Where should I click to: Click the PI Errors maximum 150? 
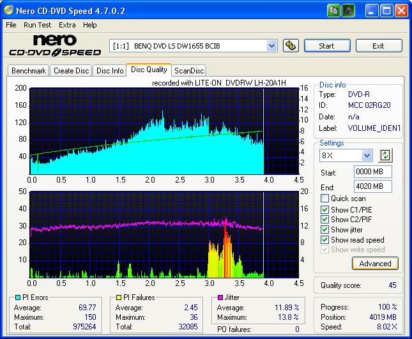[90, 317]
